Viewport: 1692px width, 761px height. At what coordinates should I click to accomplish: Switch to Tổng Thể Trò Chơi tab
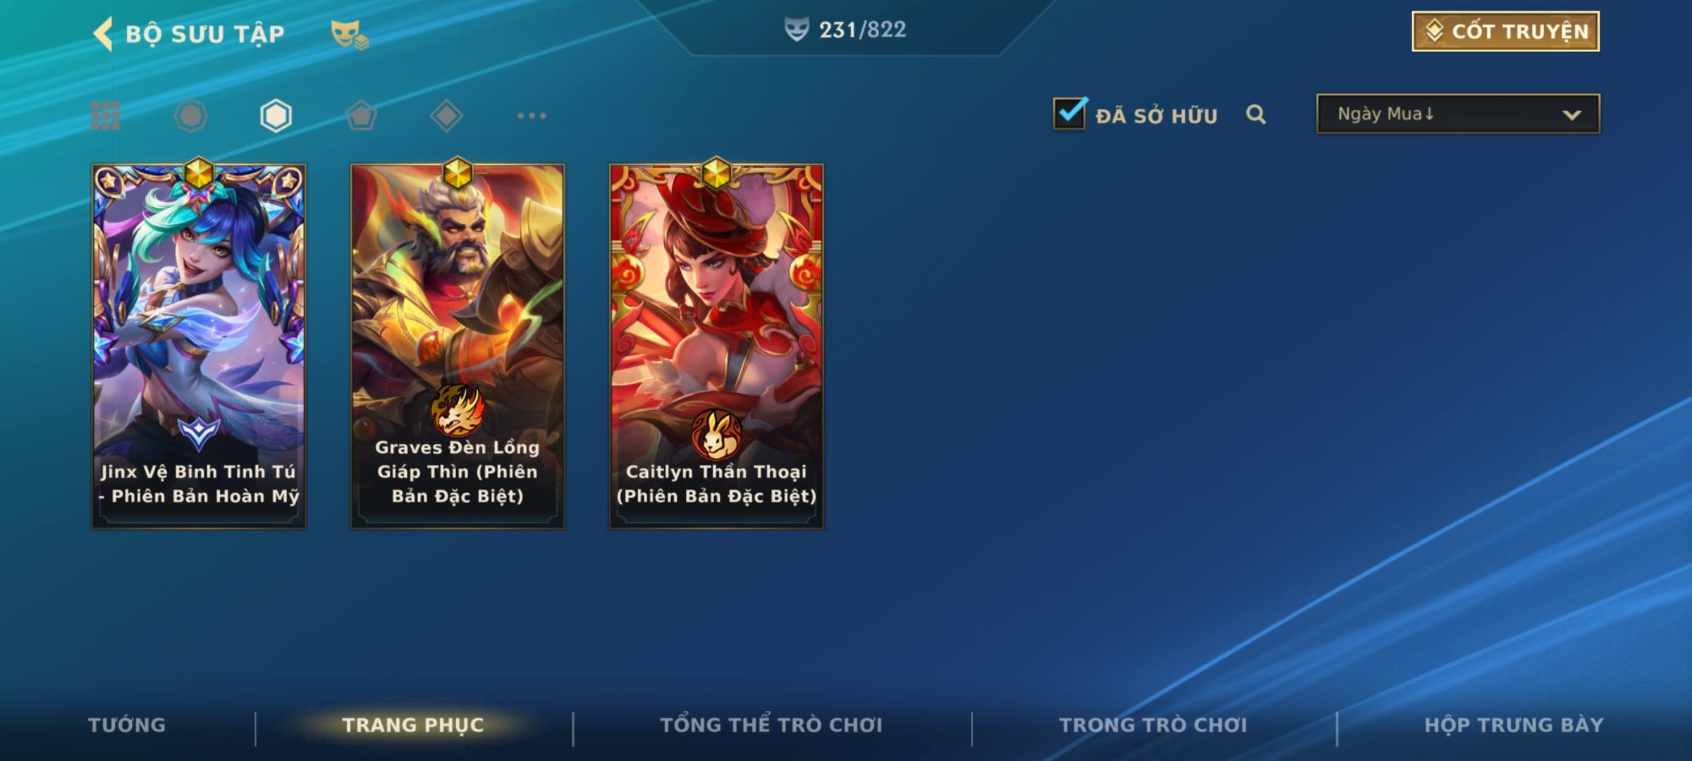point(771,725)
